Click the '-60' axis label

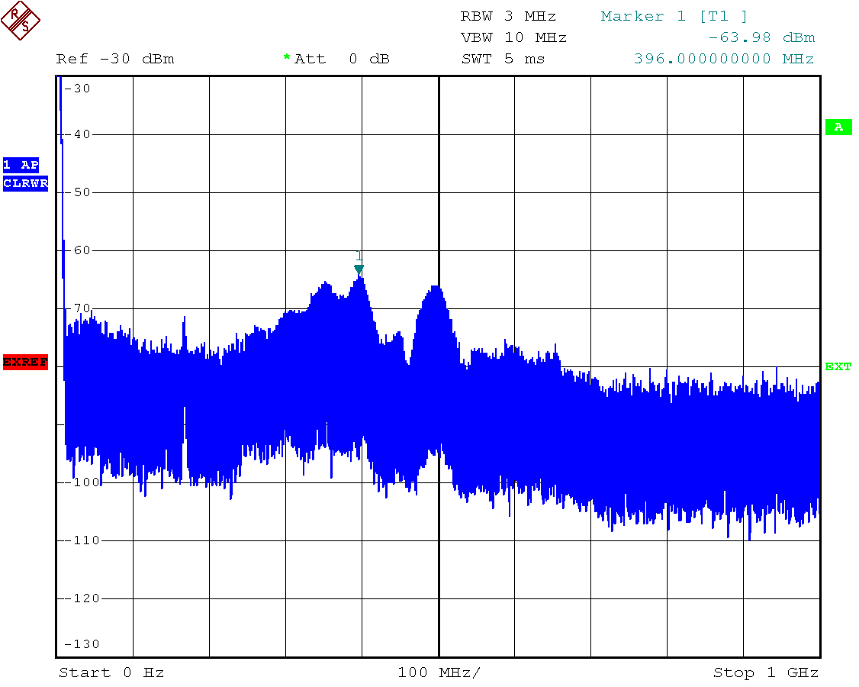[x=77, y=250]
